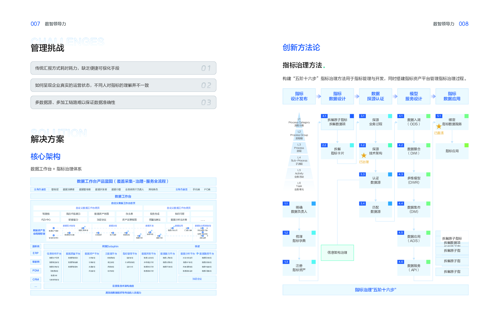
Task: Click the green square on 指标应用 box
Action: point(466,145)
